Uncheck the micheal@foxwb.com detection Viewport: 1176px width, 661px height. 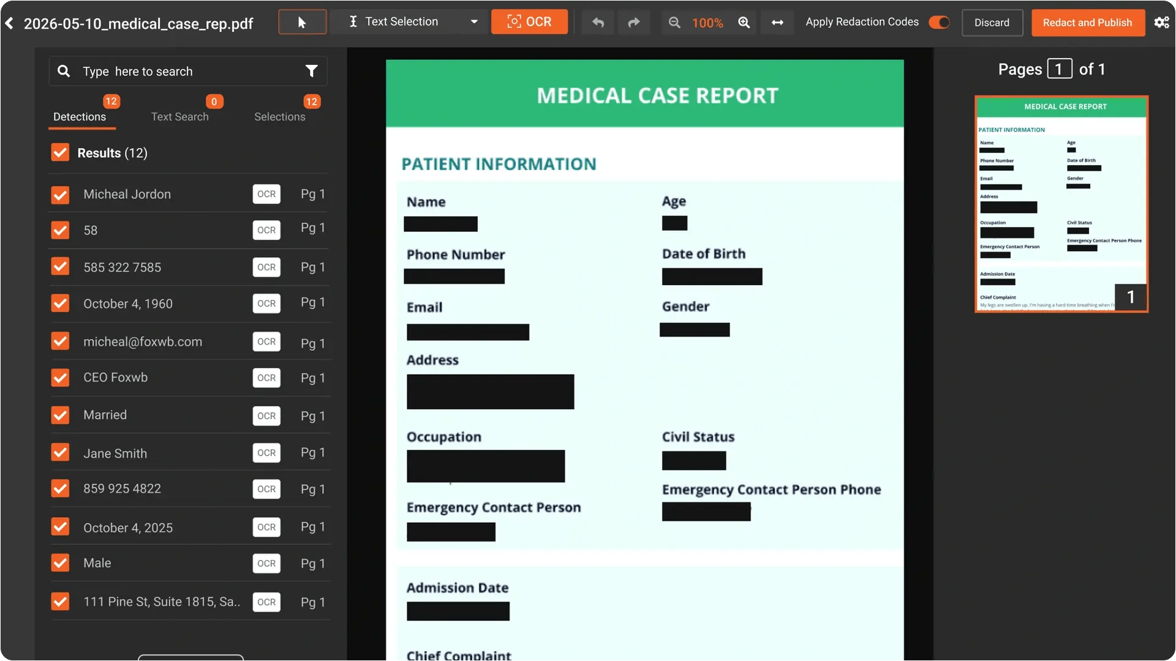[x=60, y=341]
